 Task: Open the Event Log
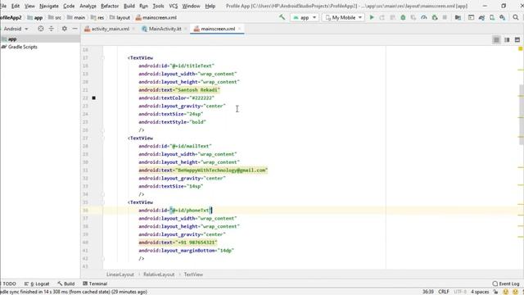tap(506, 284)
